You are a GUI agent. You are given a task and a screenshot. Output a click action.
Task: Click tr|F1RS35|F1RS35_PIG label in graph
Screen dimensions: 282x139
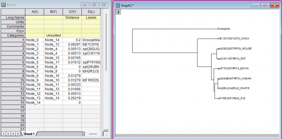232,98
